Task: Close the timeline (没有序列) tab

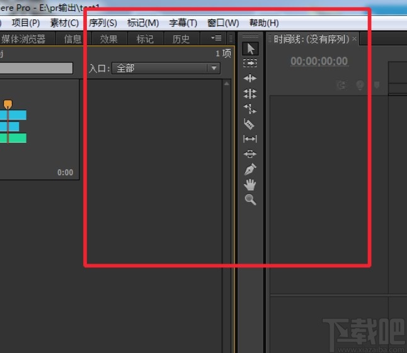Action: tap(354, 39)
